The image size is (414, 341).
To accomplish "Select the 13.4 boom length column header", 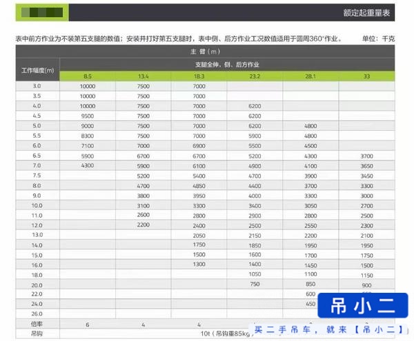I will point(143,76).
